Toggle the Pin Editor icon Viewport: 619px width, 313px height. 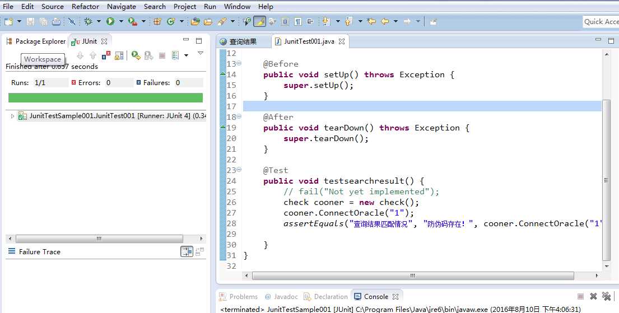point(433,22)
